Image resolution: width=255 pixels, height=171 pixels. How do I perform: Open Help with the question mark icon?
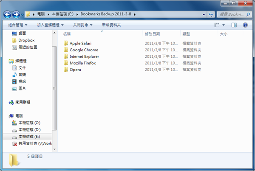click(245, 25)
